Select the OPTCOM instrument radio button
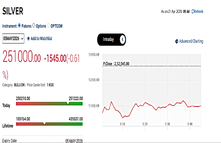Viewport: 221px width, 143px height. click(x=48, y=25)
